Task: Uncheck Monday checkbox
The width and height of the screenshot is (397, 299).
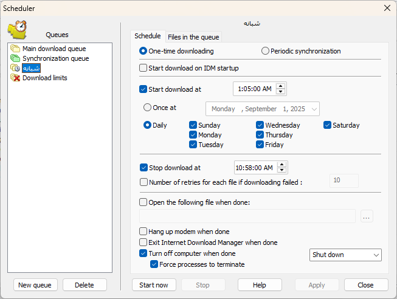Action: 193,135
